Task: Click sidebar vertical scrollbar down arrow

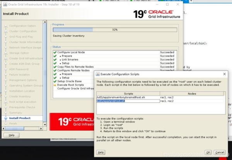Action: click(x=45, y=125)
